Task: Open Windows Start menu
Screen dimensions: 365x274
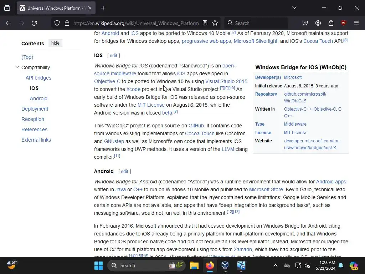Action: pos(98,265)
